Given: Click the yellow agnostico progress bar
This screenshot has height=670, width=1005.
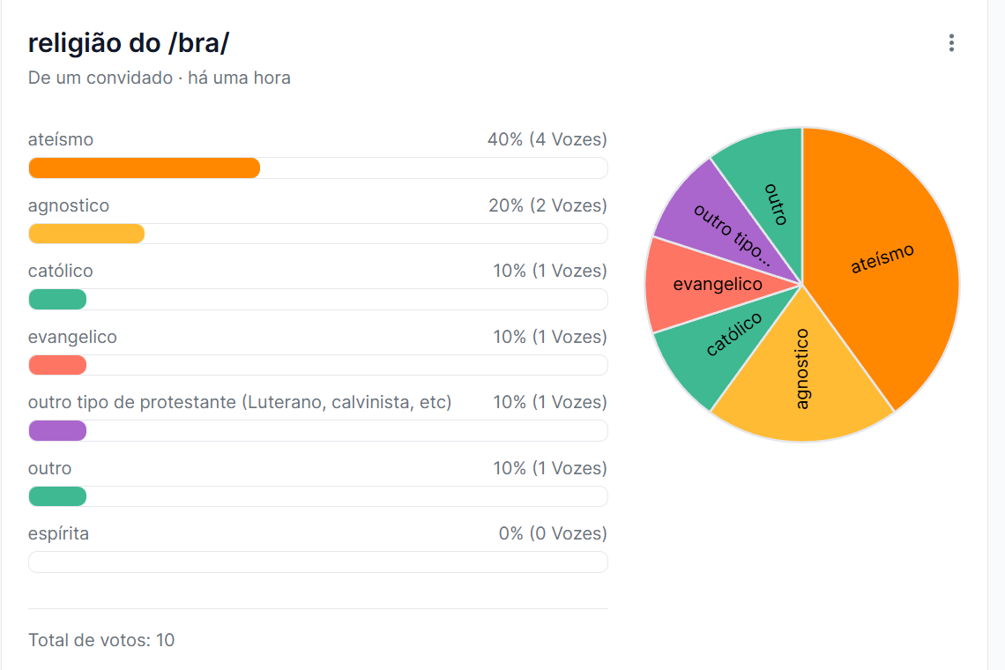Looking at the screenshot, I should [86, 234].
